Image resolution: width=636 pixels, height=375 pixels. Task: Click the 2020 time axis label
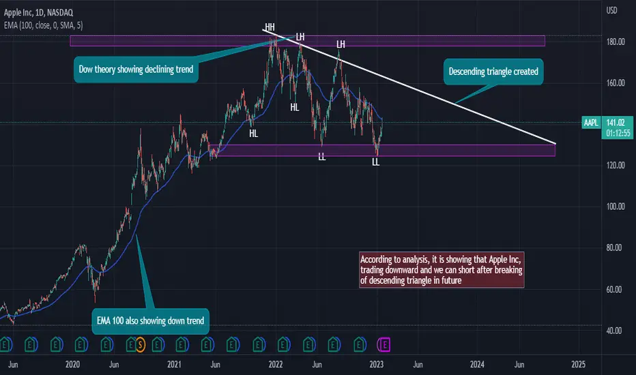(x=72, y=365)
